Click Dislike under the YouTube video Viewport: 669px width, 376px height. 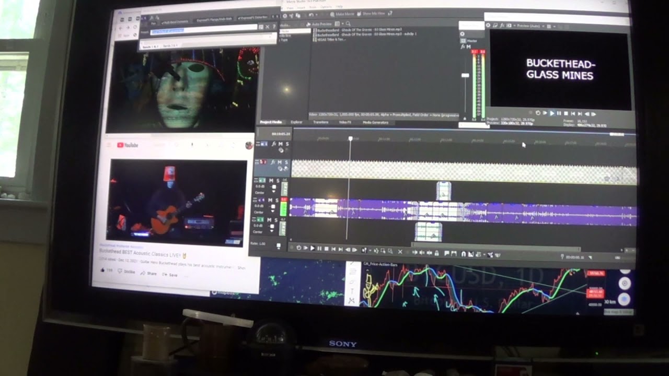[126, 272]
